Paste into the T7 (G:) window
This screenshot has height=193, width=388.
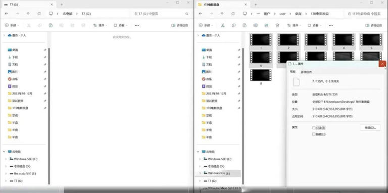pos(51,25)
